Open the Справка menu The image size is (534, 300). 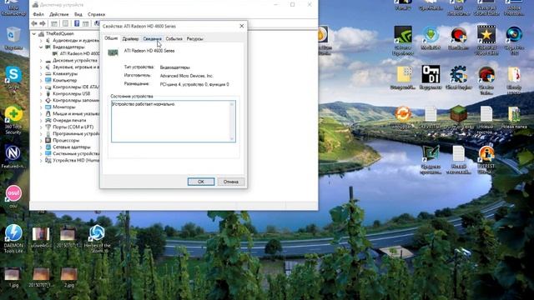pos(97,14)
